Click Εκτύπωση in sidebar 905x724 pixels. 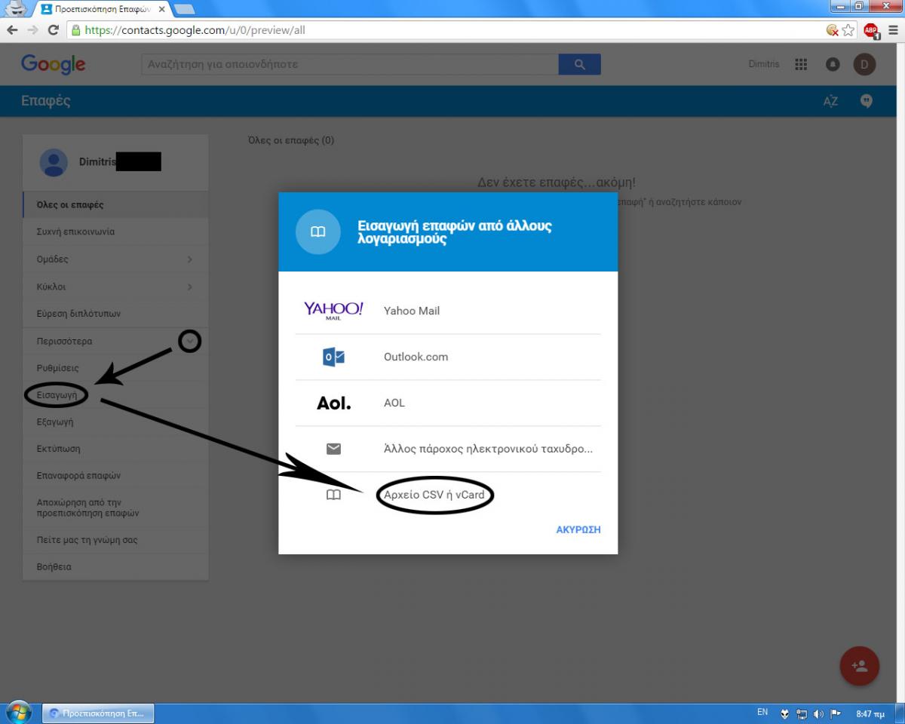point(115,449)
